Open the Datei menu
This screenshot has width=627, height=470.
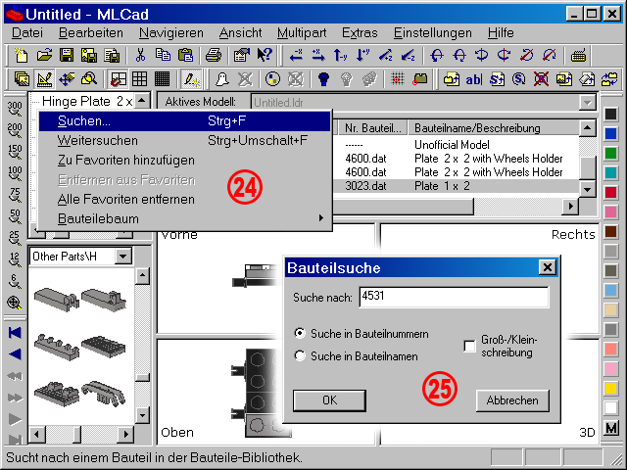26,32
